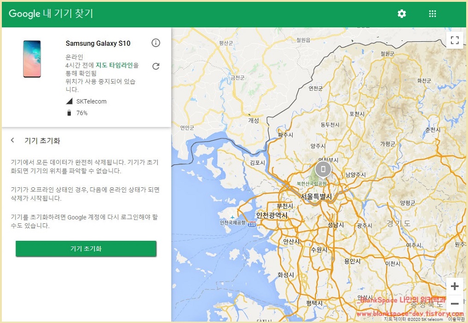Click the device location pin on map
This screenshot has width=468, height=323.
tap(323, 170)
